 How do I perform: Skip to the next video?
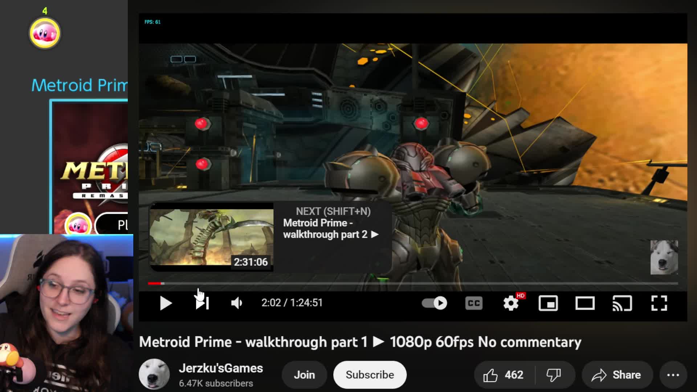pyautogui.click(x=202, y=303)
